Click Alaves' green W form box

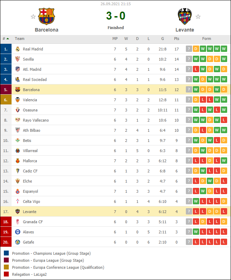[x=196, y=232]
